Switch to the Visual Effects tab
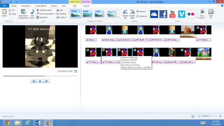This screenshot has width=224, height=126. click(x=41, y=6)
